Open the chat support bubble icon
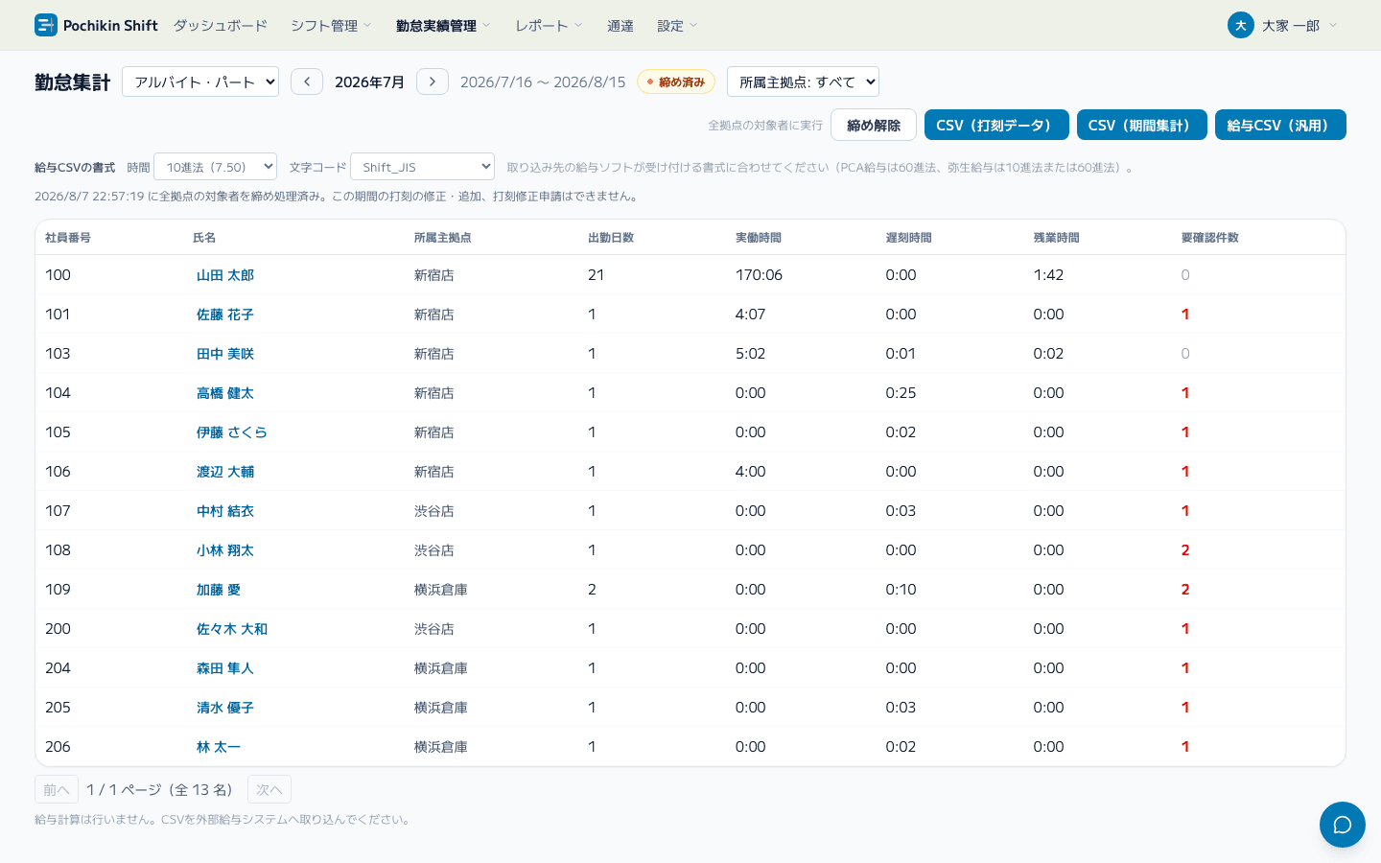Image resolution: width=1381 pixels, height=863 pixels. [x=1342, y=825]
